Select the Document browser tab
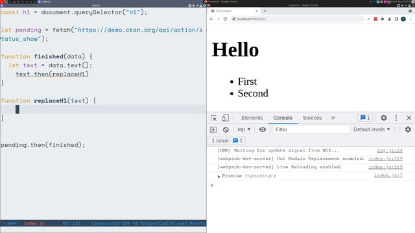Screen dimensions: 415x233 (x=234, y=11)
